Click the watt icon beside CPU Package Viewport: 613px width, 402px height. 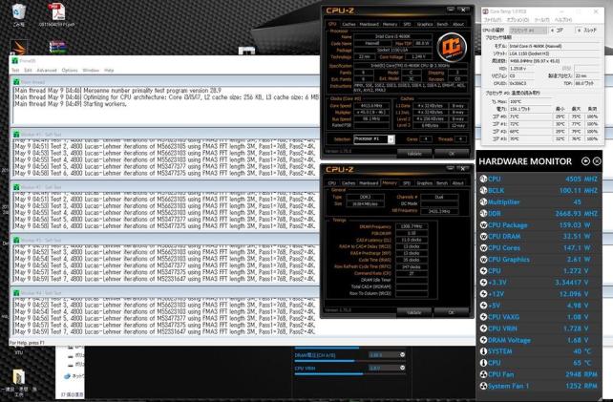[483, 224]
